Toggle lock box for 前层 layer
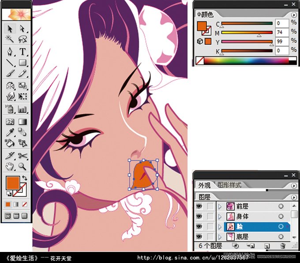 pyautogui.click(x=210, y=206)
